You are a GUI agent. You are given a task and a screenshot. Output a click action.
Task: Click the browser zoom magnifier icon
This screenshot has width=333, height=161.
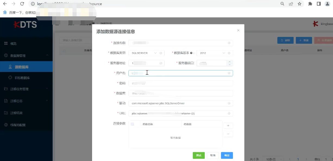coord(282,4)
